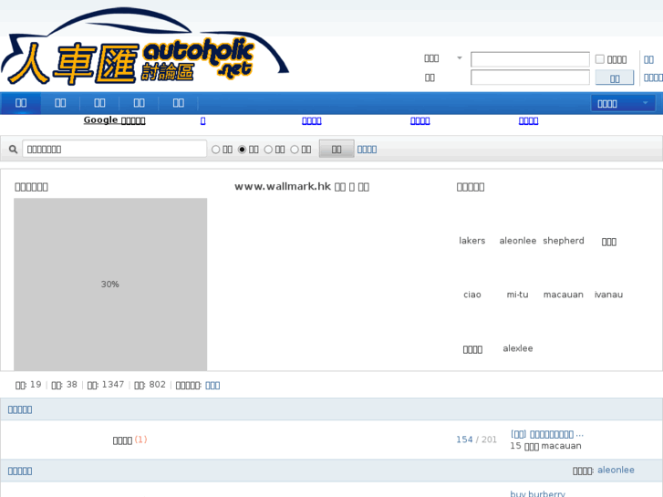Image resolution: width=663 pixels, height=497 pixels.
Task: Focus the username field beside the dropdown arrow
Action: (530, 59)
